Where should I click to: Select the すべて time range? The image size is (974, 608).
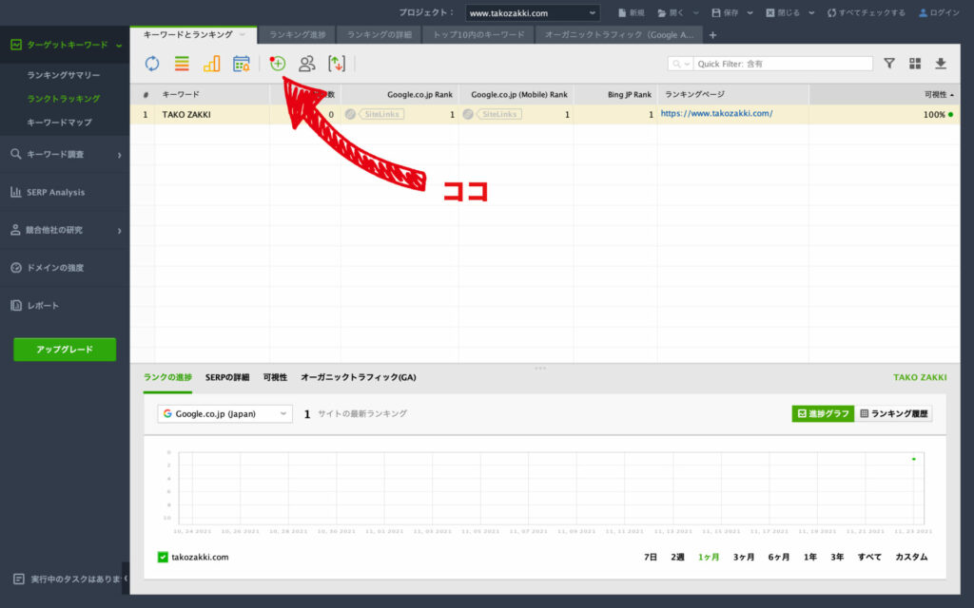pyautogui.click(x=869, y=557)
